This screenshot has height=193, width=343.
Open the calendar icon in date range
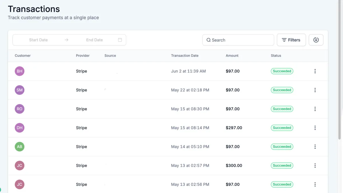120,40
